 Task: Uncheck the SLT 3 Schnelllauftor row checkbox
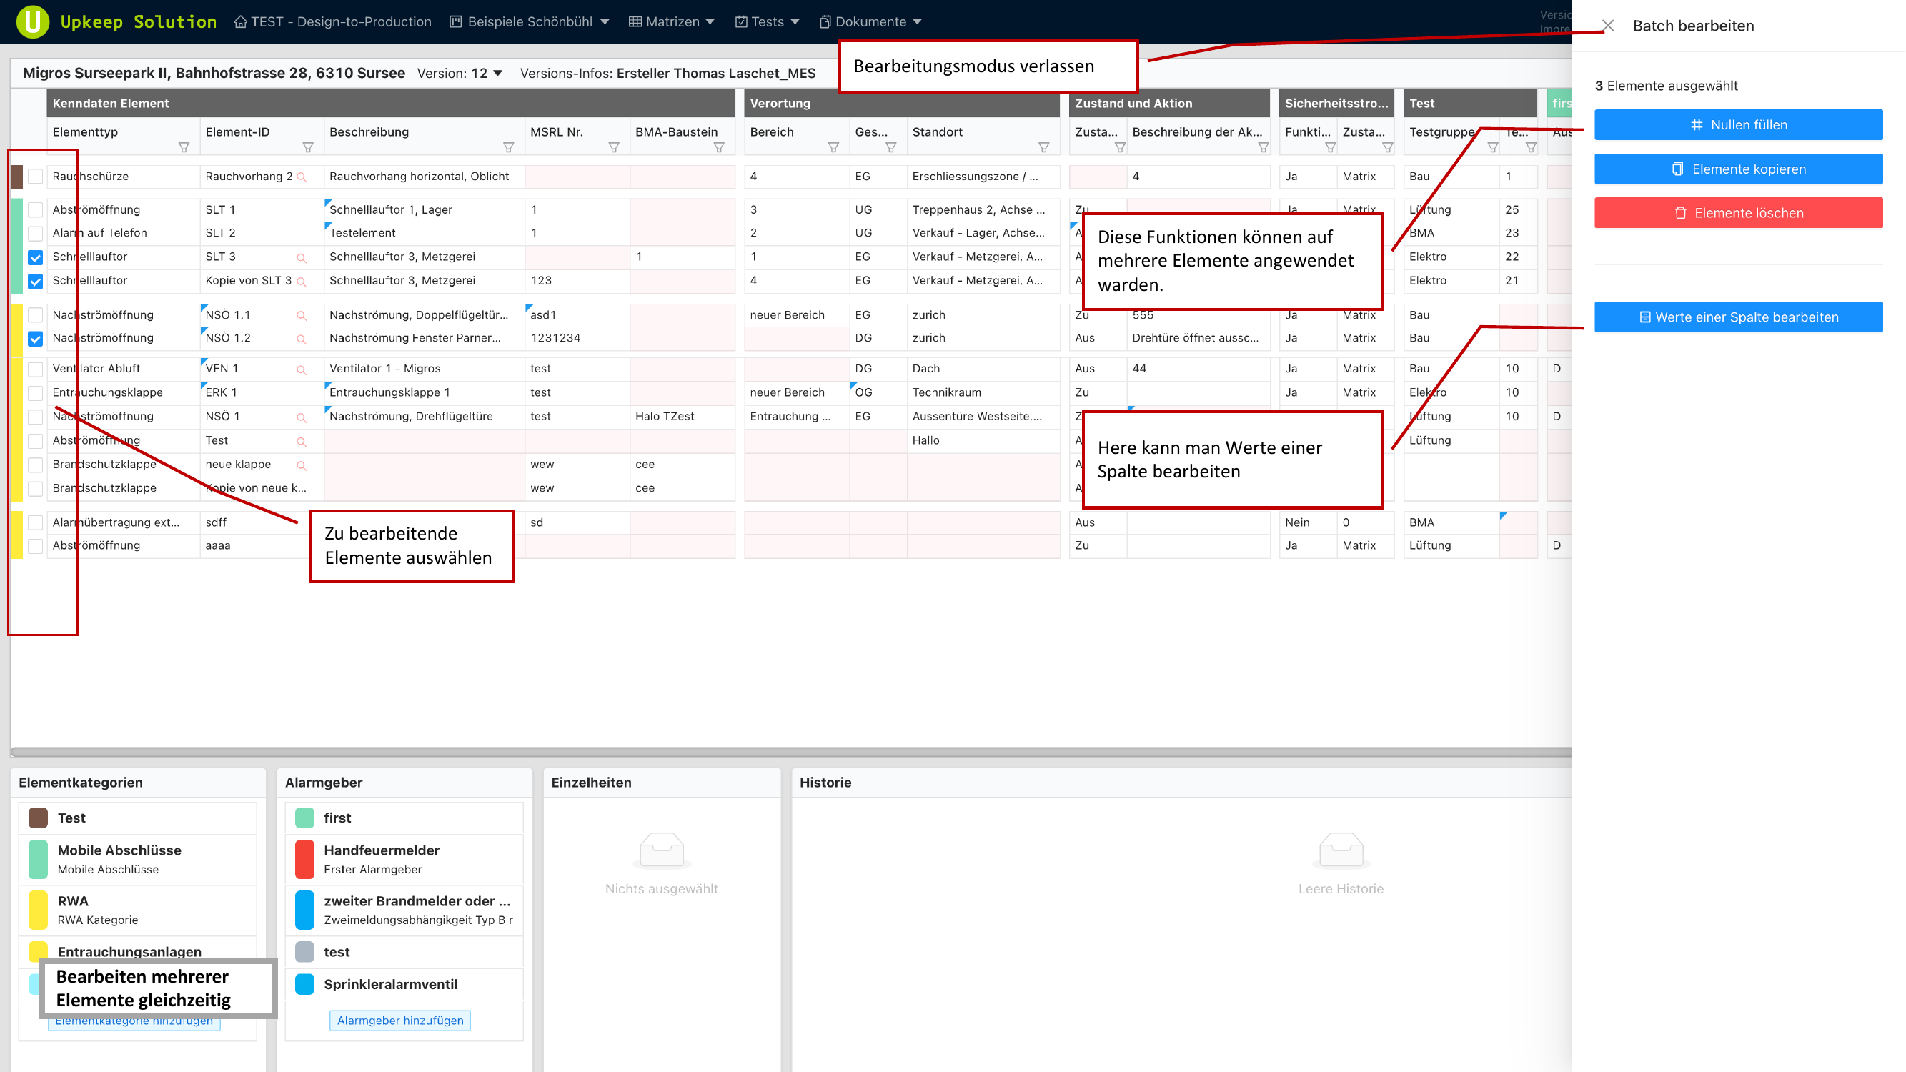click(x=36, y=257)
